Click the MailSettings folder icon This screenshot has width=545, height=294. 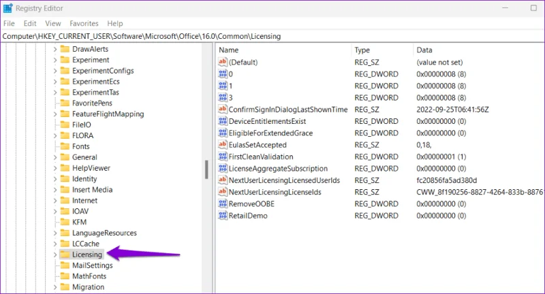[65, 265]
